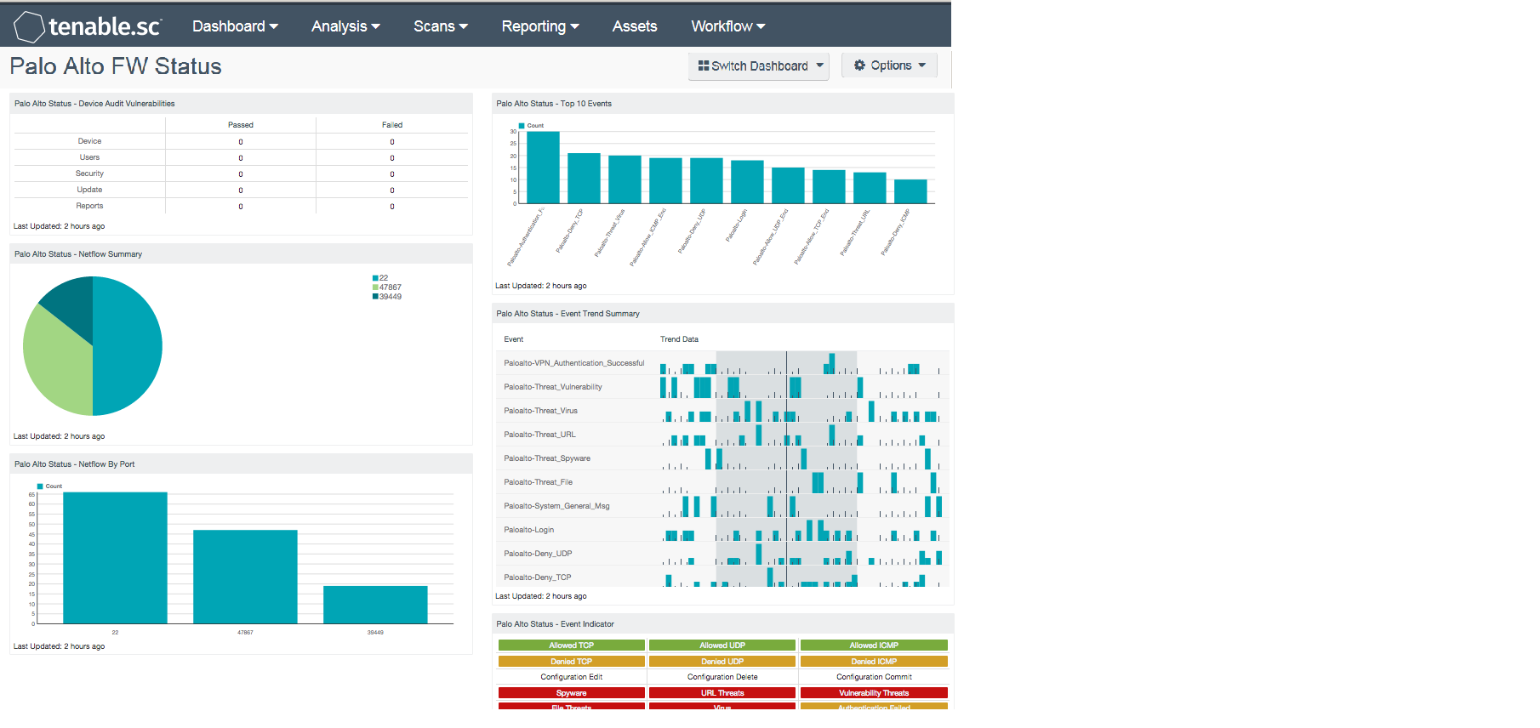Click the URL Threats indicator
This screenshot has width=1540, height=728.
point(722,693)
